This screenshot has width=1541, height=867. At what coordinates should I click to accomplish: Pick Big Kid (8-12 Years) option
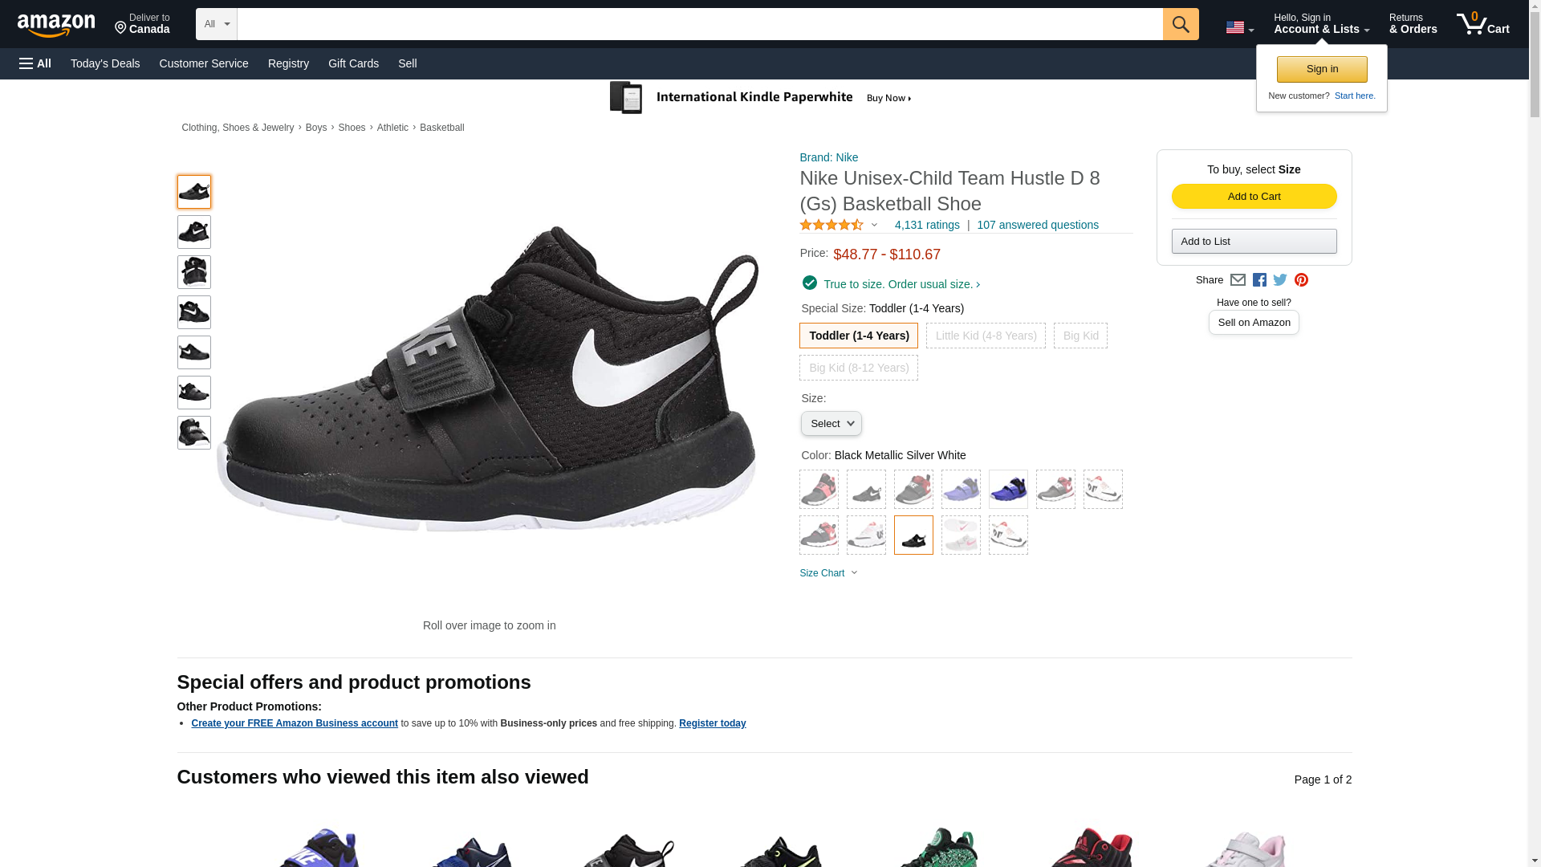[x=858, y=368]
